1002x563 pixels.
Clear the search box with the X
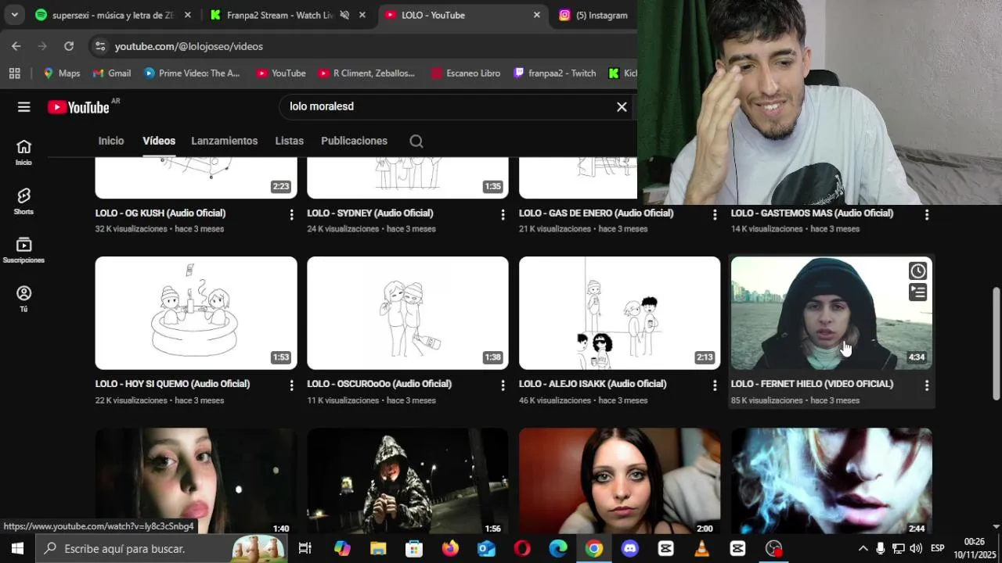point(622,107)
